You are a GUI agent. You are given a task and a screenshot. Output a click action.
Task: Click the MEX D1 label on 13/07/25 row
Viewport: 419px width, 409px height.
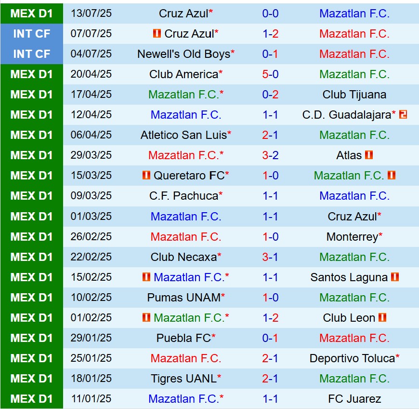click(x=32, y=14)
